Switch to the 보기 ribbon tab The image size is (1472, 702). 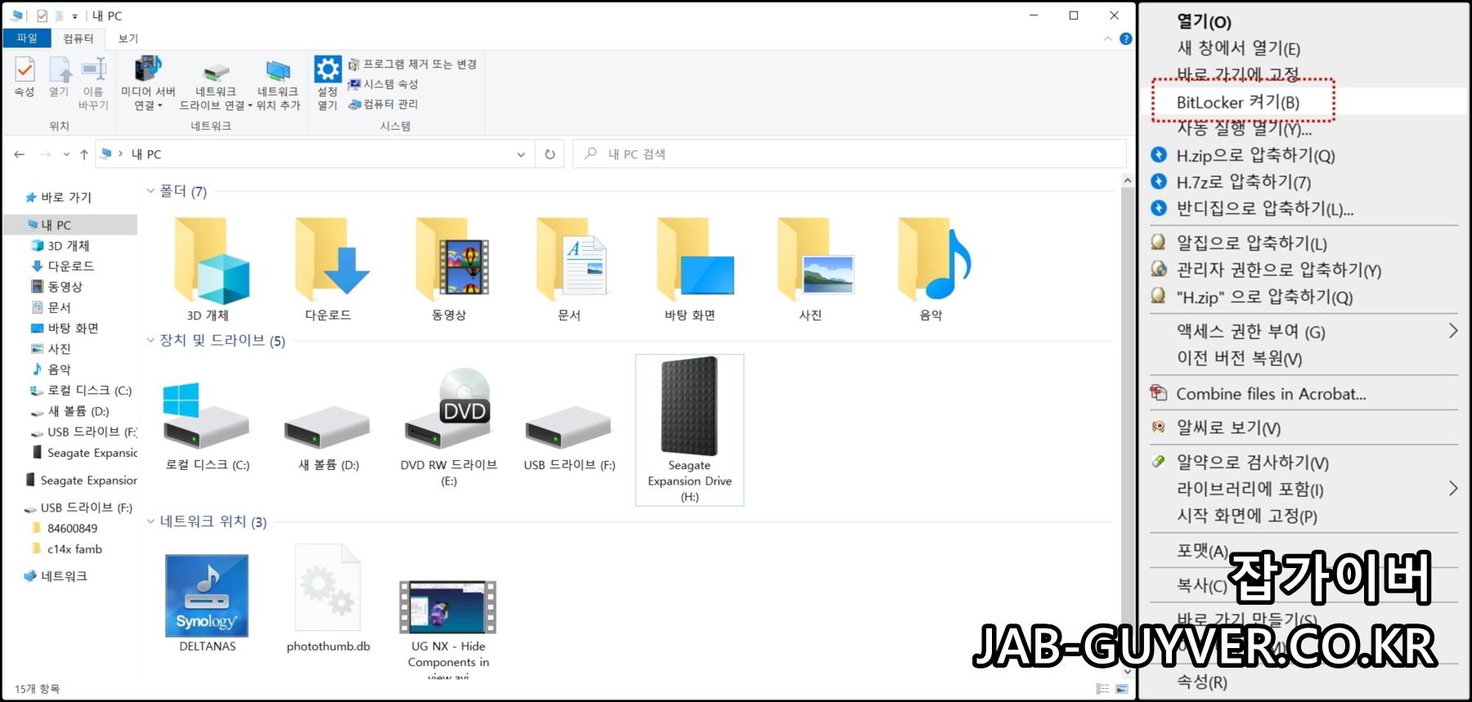click(128, 38)
